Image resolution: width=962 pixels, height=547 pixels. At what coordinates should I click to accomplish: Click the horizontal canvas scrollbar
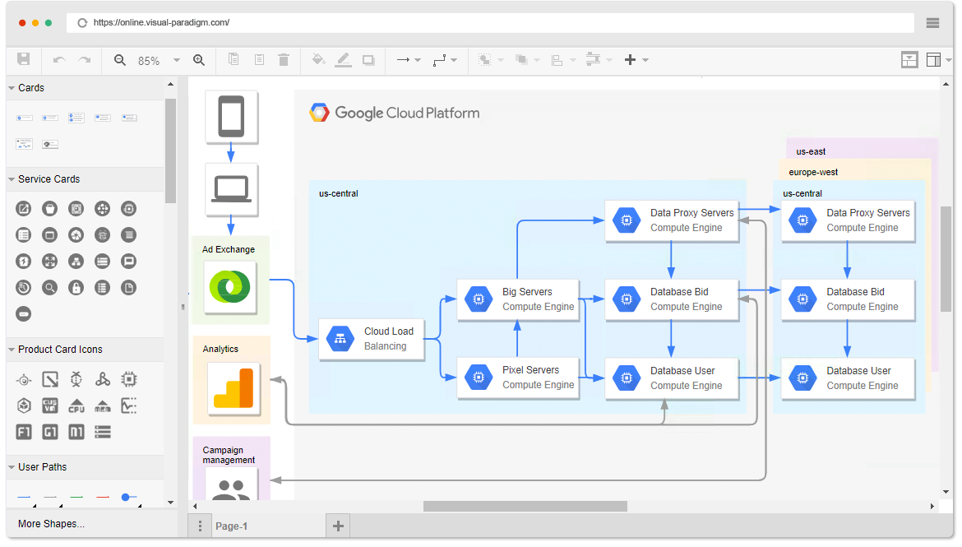(525, 507)
